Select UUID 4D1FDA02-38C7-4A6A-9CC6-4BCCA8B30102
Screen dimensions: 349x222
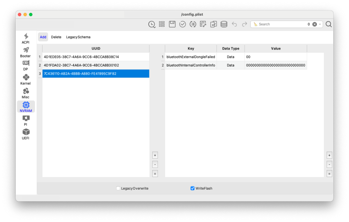(96, 65)
